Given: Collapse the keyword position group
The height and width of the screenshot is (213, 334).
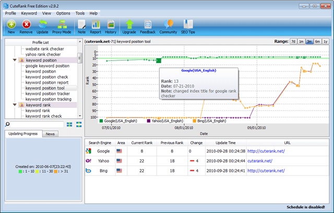Looking at the screenshot, I should tap(15, 60).
